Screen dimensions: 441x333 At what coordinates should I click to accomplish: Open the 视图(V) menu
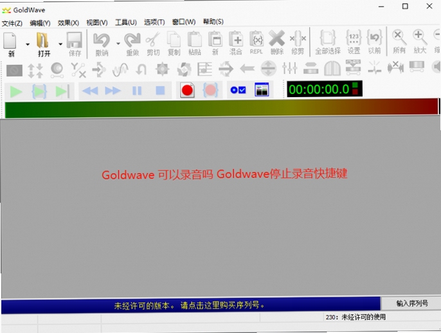97,22
